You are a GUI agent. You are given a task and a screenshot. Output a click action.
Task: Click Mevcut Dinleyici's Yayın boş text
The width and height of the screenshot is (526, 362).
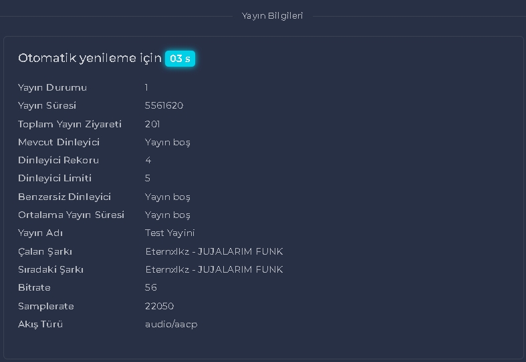(168, 143)
